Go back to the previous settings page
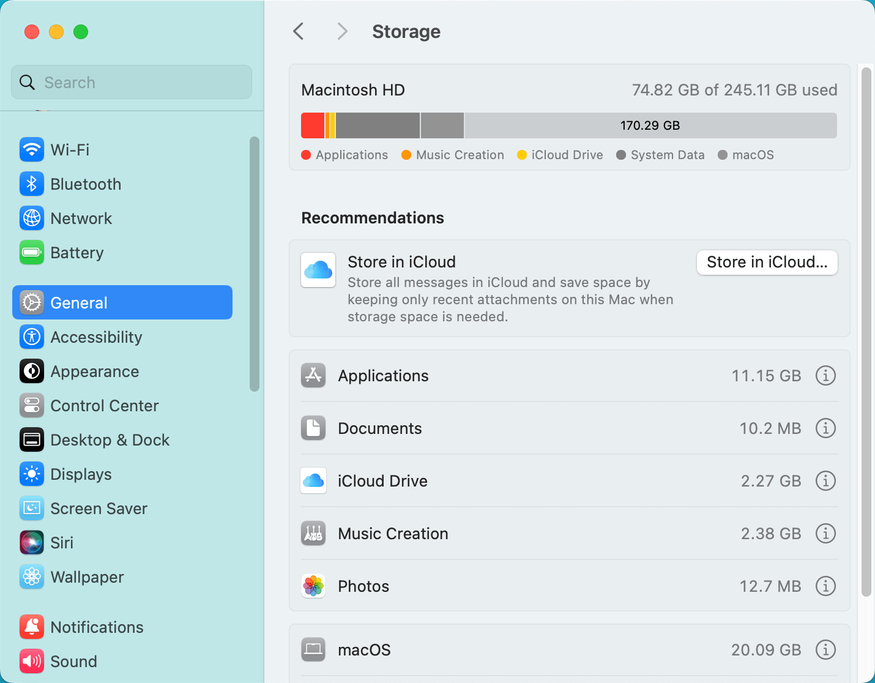 (299, 31)
